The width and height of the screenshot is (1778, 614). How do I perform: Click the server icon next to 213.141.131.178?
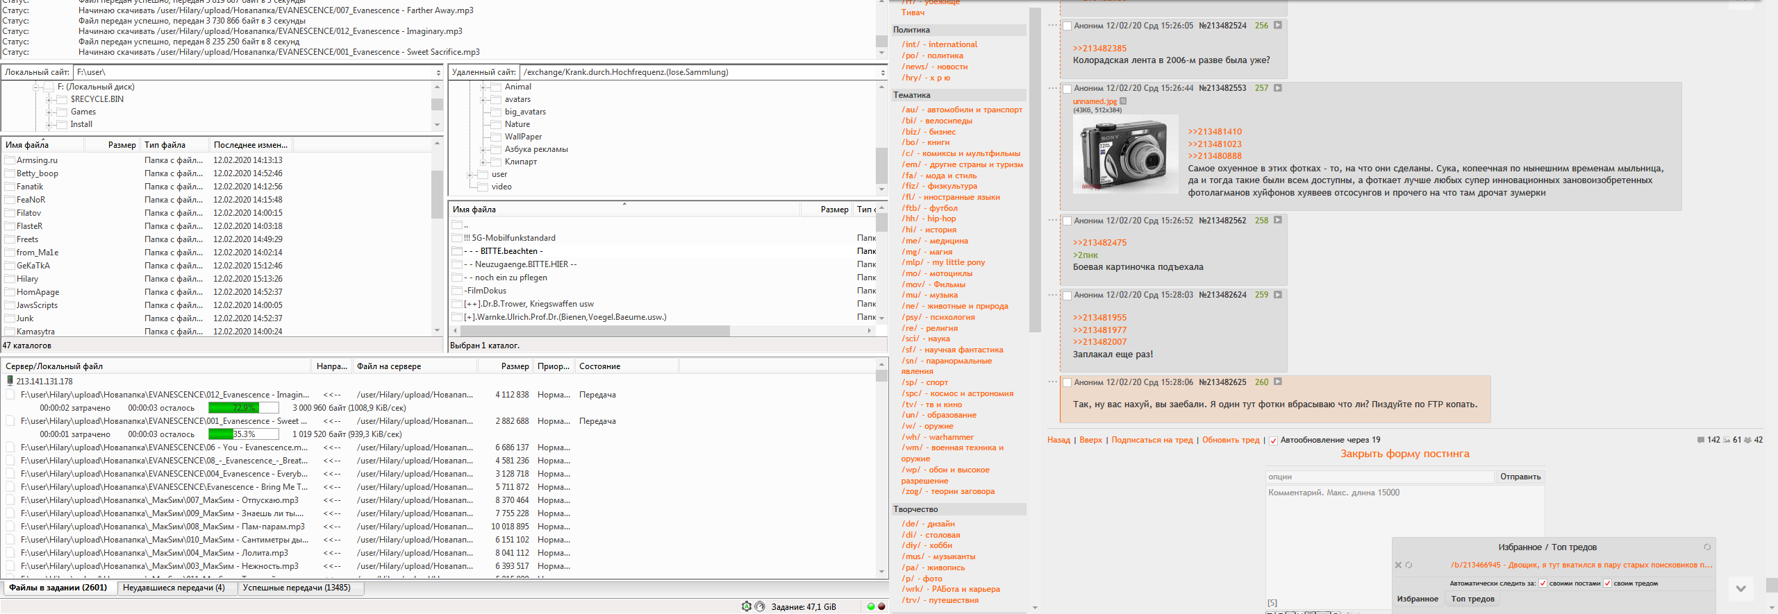[x=10, y=381]
